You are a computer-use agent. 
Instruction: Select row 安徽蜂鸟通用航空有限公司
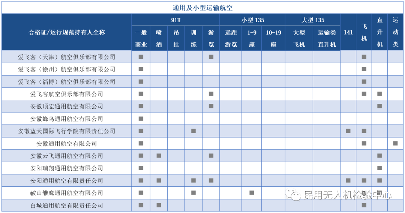pyautogui.click(x=202, y=118)
